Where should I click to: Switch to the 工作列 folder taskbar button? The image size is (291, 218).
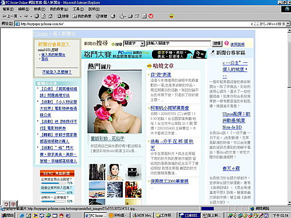(166, 215)
